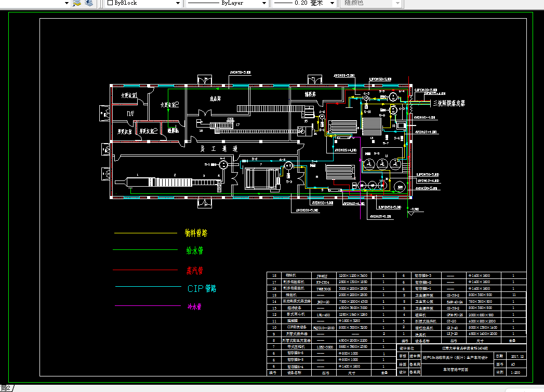Click the cyan CIP 管路 legend label

point(202,288)
